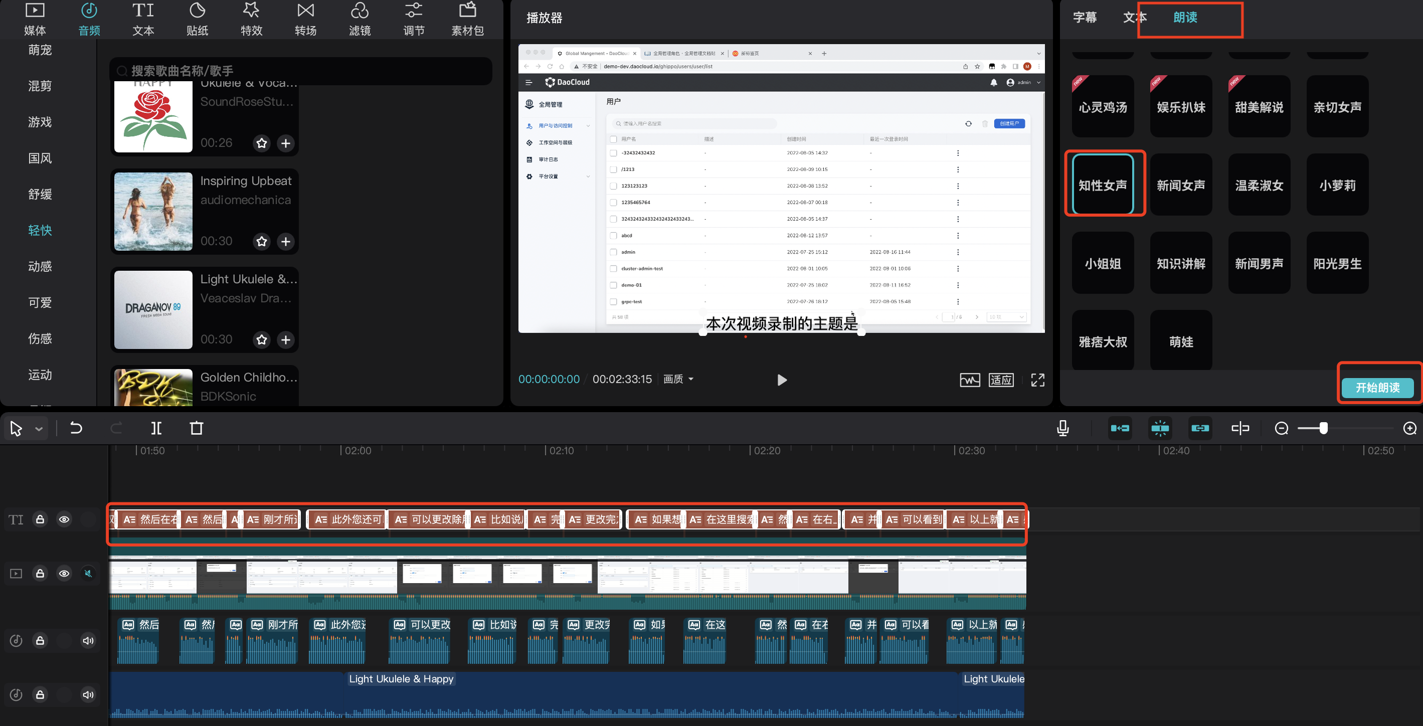The image size is (1423, 726).
Task: Lock the text subtitle track
Action: pyautogui.click(x=40, y=519)
